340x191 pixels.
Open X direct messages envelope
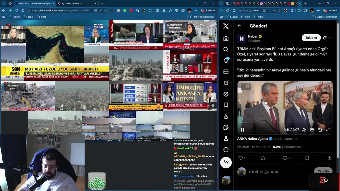[226, 72]
